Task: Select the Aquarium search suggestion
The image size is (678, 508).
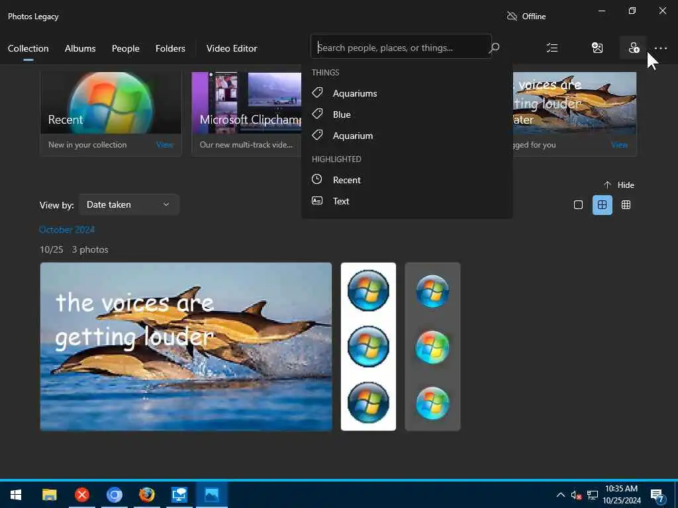Action: coord(407,135)
